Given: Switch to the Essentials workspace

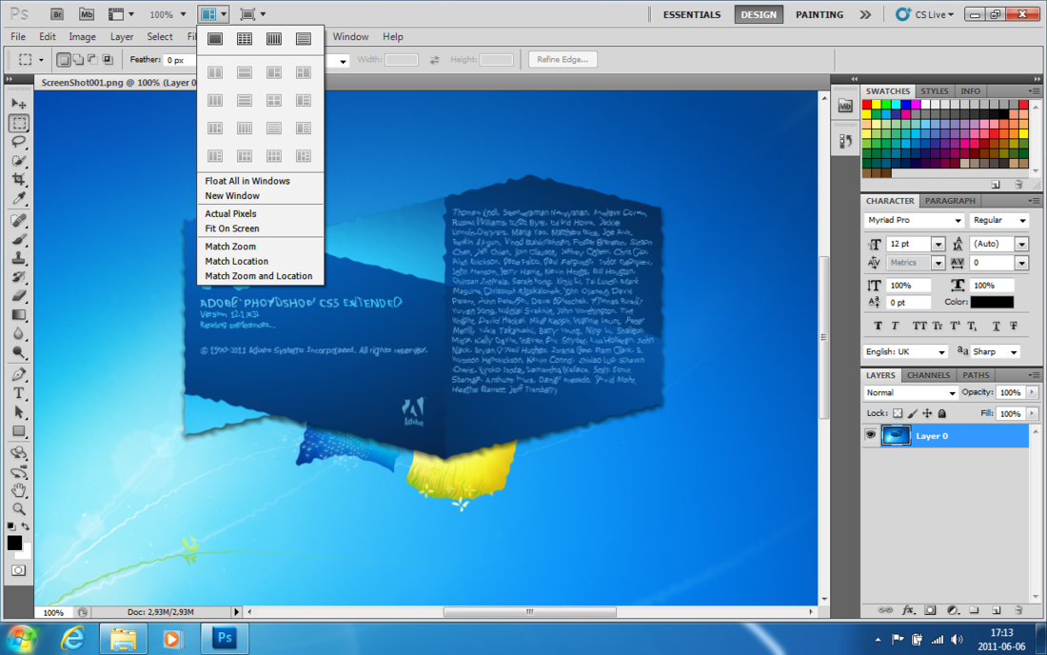Looking at the screenshot, I should 692,14.
